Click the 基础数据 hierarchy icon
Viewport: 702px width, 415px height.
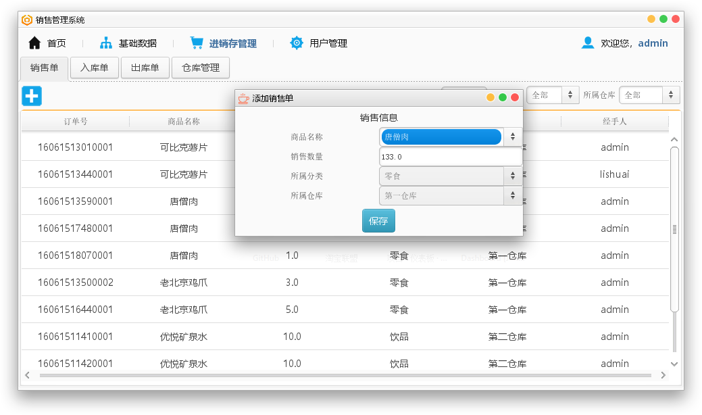click(106, 43)
